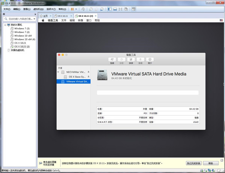
Task: Select NECVMWar VM disk in sidebar
Action: [x=73, y=72]
